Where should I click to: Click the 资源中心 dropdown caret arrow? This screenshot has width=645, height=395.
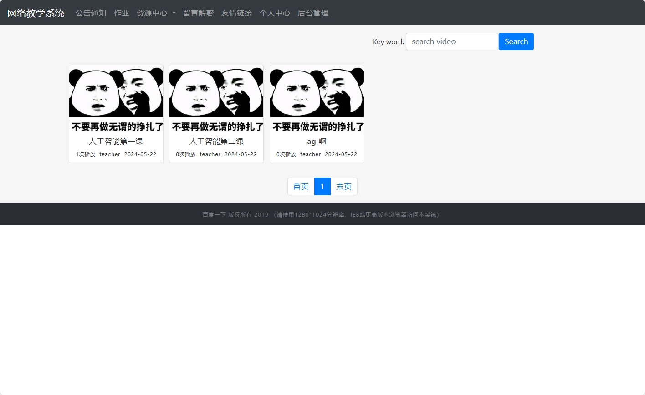click(x=173, y=13)
